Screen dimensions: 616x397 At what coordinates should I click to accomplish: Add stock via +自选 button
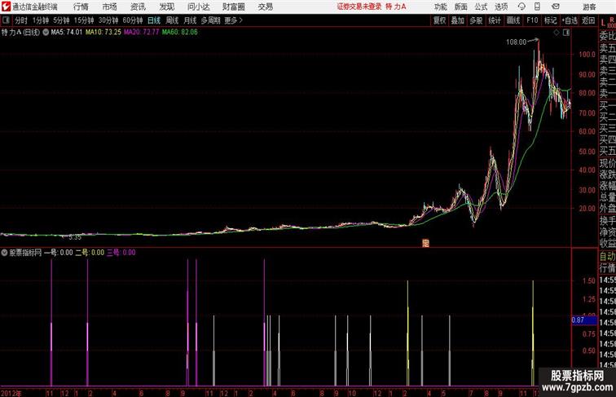570,20
